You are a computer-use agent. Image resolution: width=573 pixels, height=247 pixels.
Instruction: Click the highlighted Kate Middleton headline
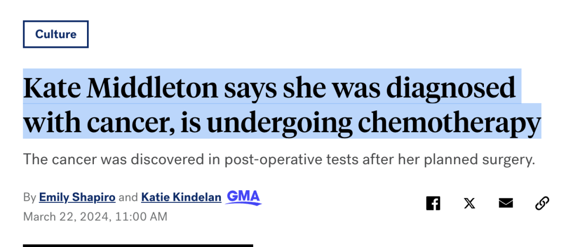(x=282, y=104)
